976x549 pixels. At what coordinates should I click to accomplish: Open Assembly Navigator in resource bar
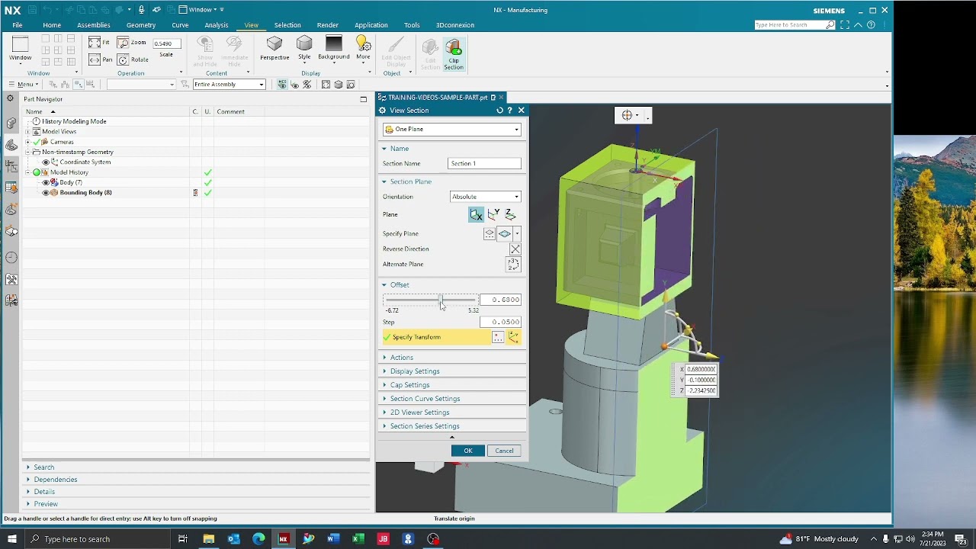11,124
